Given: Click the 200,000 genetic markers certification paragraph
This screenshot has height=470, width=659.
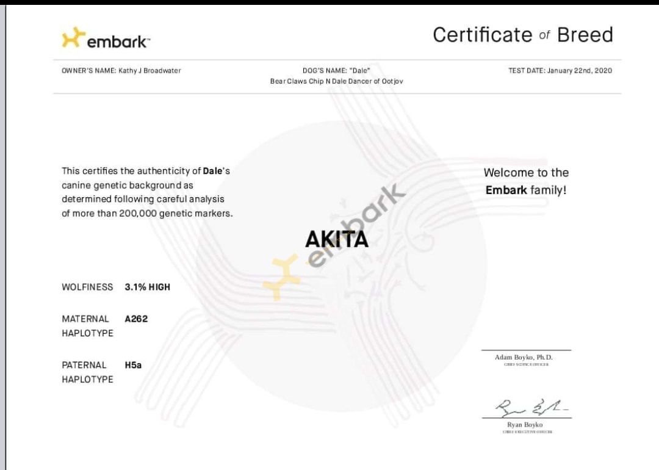Looking at the screenshot, I should pyautogui.click(x=147, y=192).
